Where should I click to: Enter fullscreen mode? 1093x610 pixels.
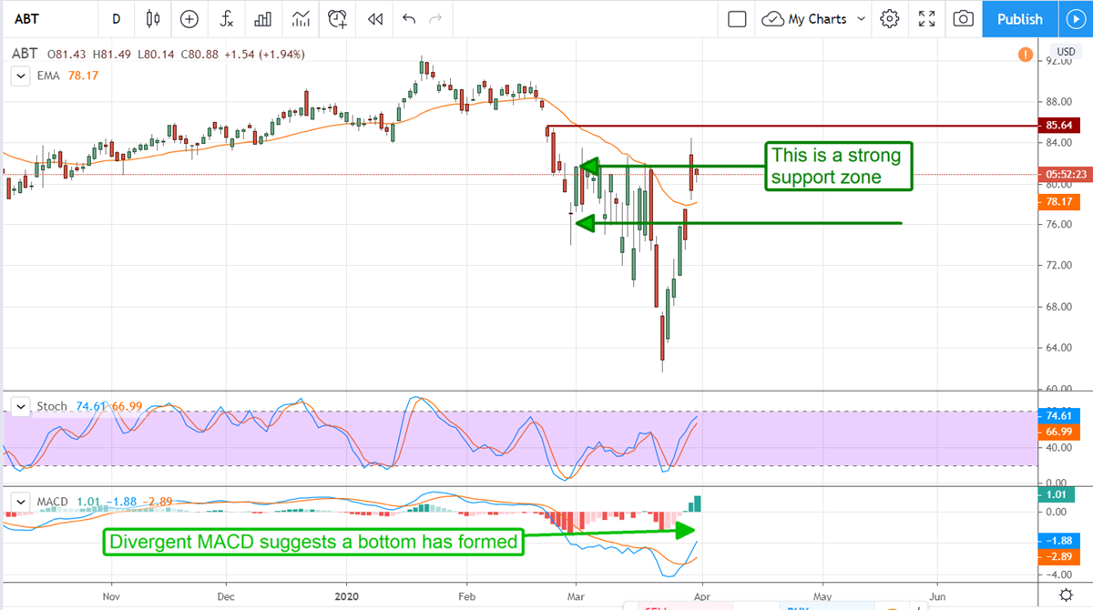click(x=927, y=18)
